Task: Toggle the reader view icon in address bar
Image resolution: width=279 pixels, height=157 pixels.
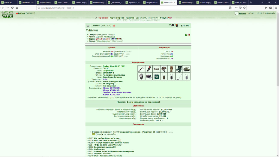Action: click(230, 8)
